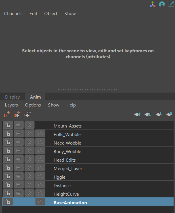Screen dimensions: 175x213
Task: Mute the Merged_Layer layer
Action: coord(29,168)
